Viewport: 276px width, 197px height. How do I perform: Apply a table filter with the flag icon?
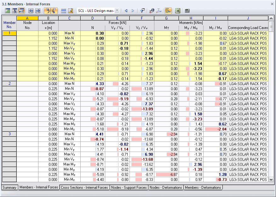[x=143, y=10]
